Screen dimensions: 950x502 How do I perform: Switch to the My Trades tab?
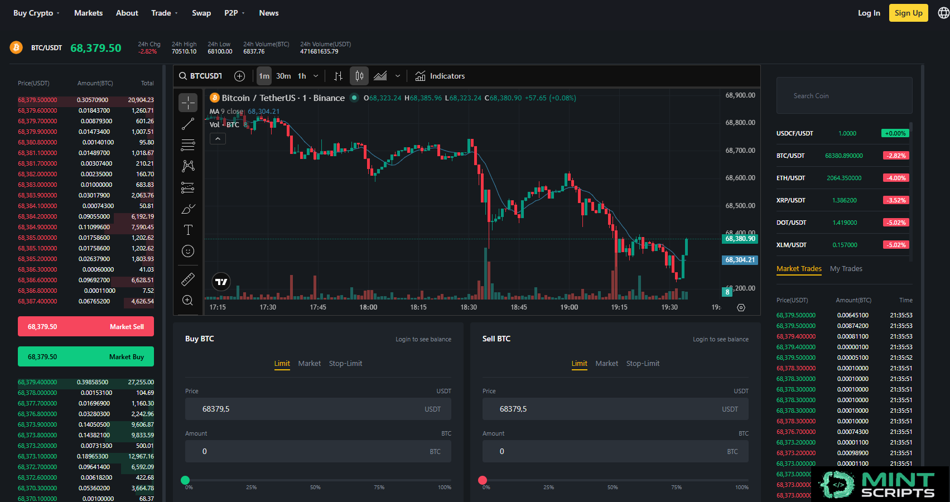click(846, 269)
